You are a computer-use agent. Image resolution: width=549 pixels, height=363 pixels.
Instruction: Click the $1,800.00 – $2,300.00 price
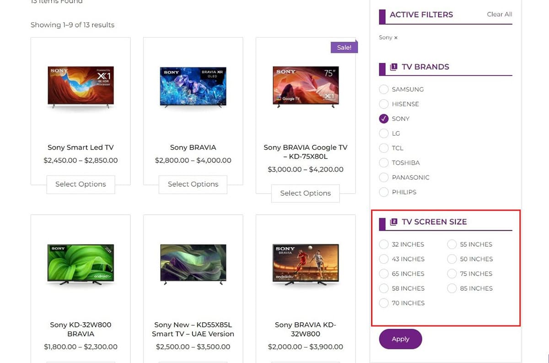click(81, 347)
